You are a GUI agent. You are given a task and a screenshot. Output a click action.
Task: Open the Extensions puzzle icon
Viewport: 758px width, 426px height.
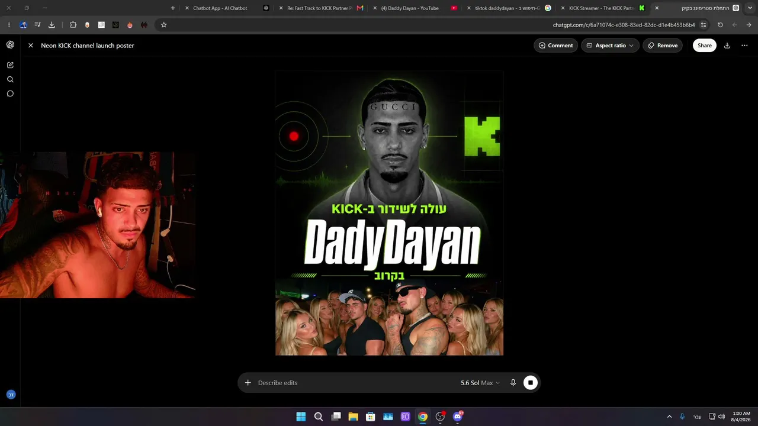tap(73, 25)
